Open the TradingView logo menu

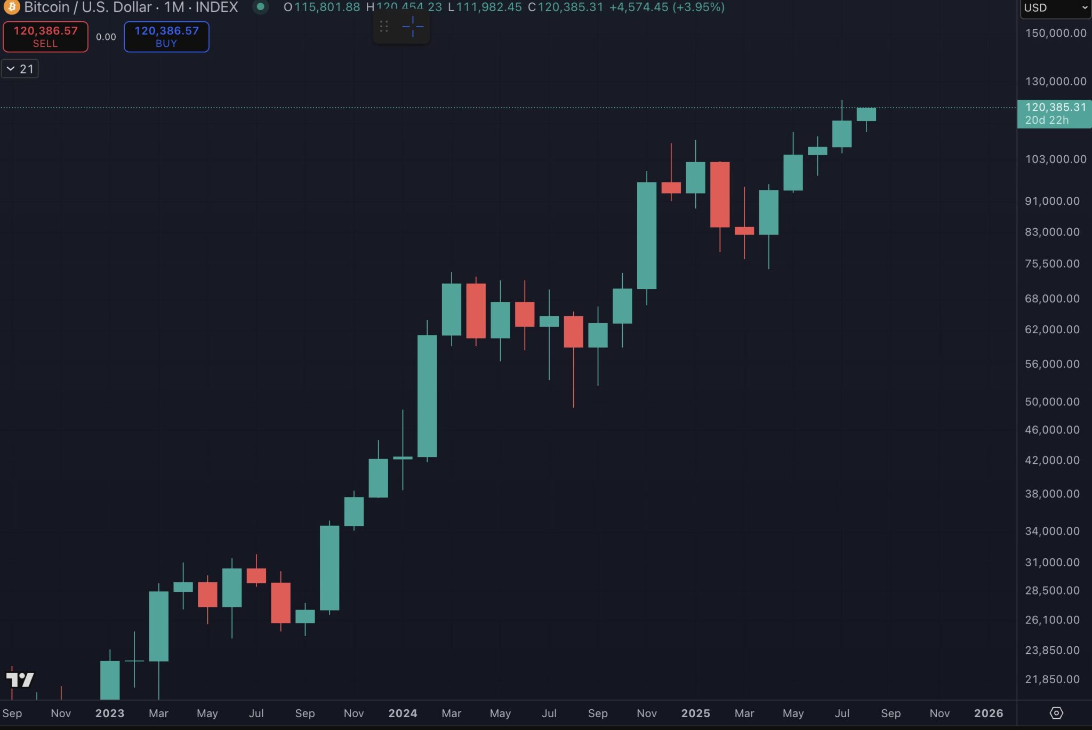20,680
